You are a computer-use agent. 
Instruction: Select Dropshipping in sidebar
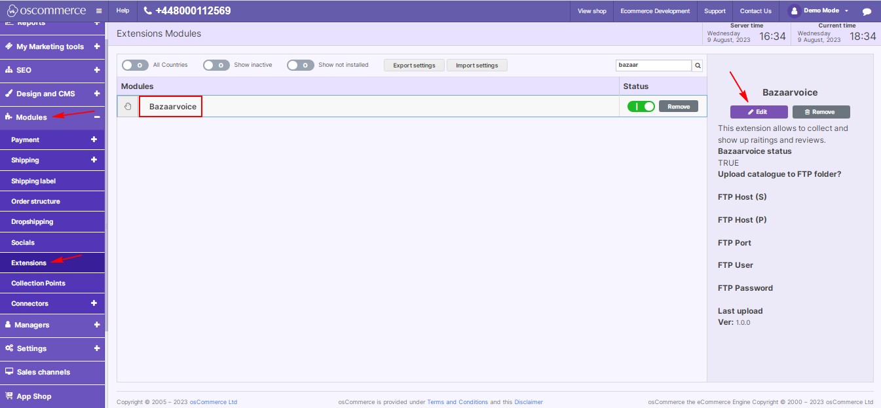point(52,221)
